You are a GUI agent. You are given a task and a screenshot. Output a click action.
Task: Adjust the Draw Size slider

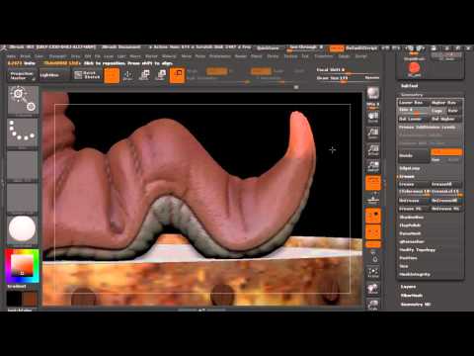pyautogui.click(x=348, y=78)
